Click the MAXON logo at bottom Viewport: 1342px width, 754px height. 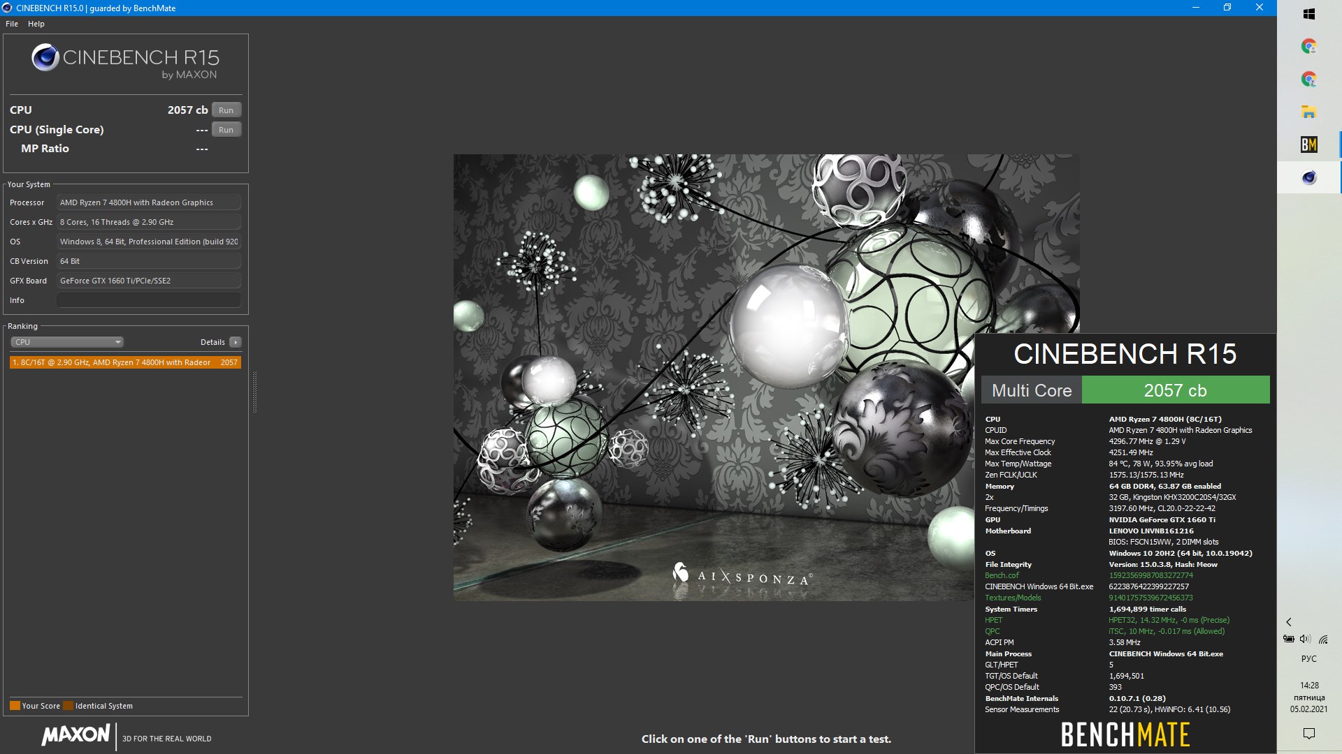(75, 735)
